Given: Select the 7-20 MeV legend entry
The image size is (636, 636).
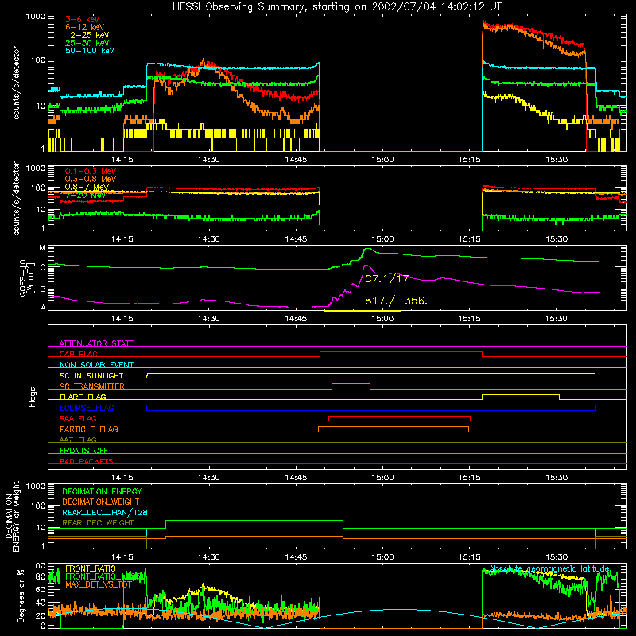Looking at the screenshot, I should point(85,195).
